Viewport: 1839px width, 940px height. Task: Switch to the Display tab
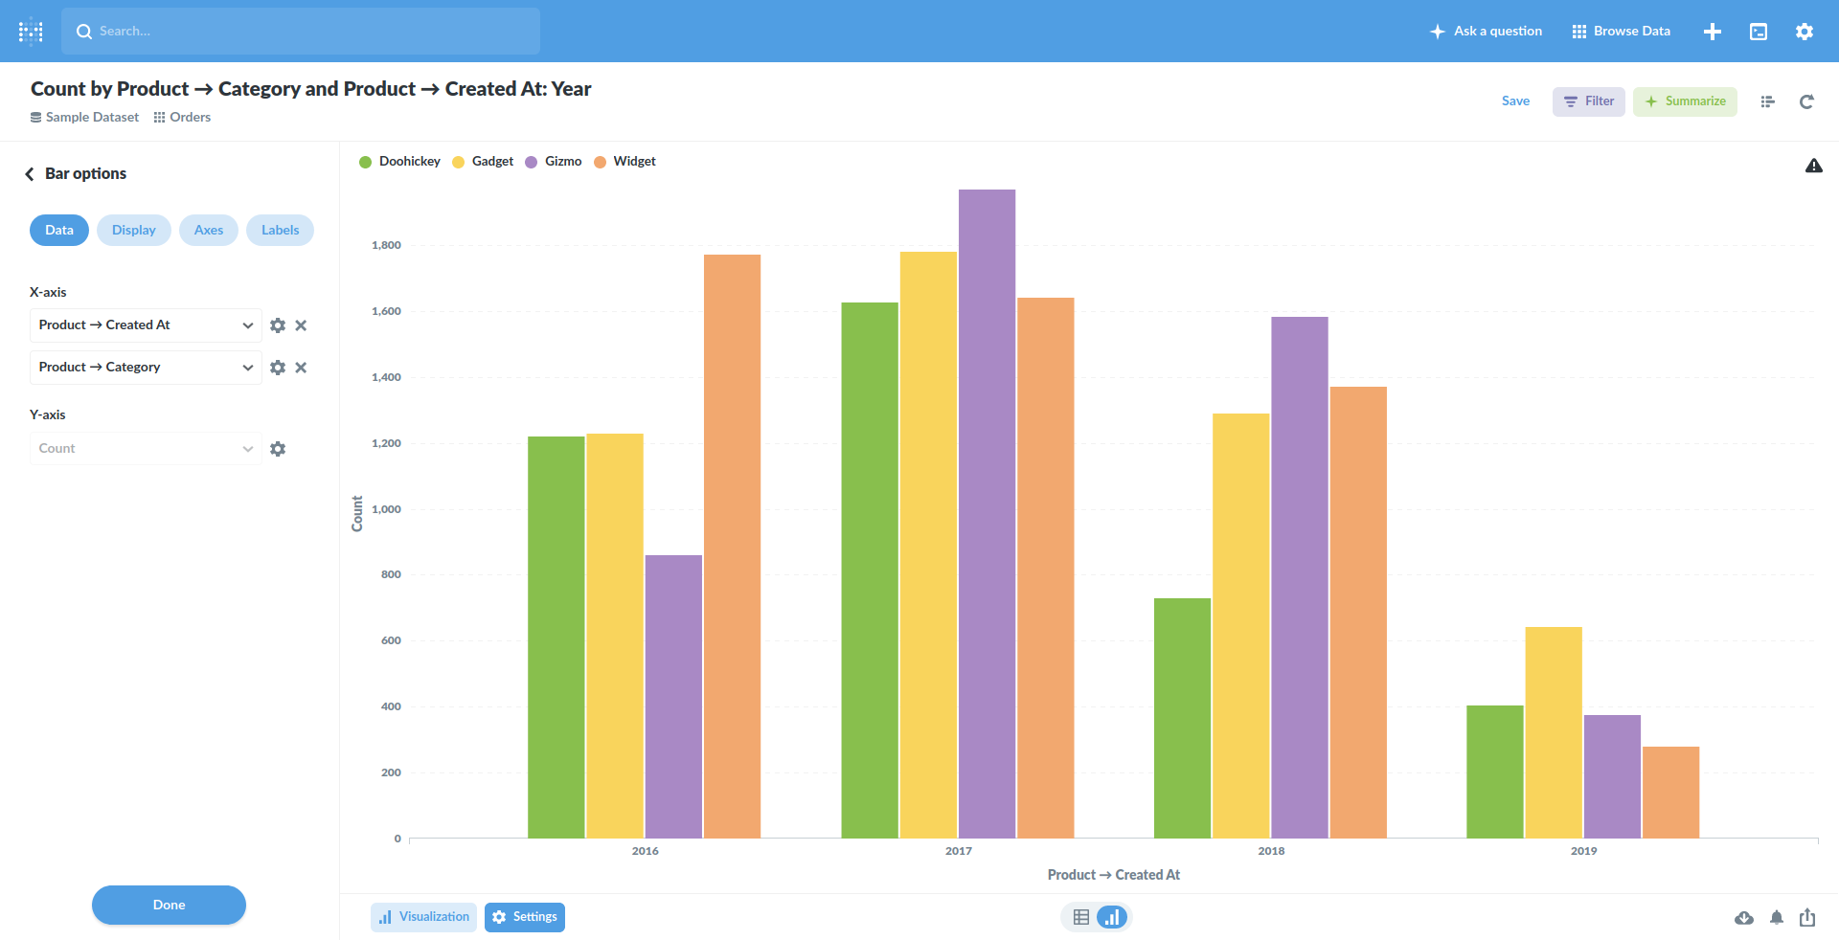tap(133, 230)
